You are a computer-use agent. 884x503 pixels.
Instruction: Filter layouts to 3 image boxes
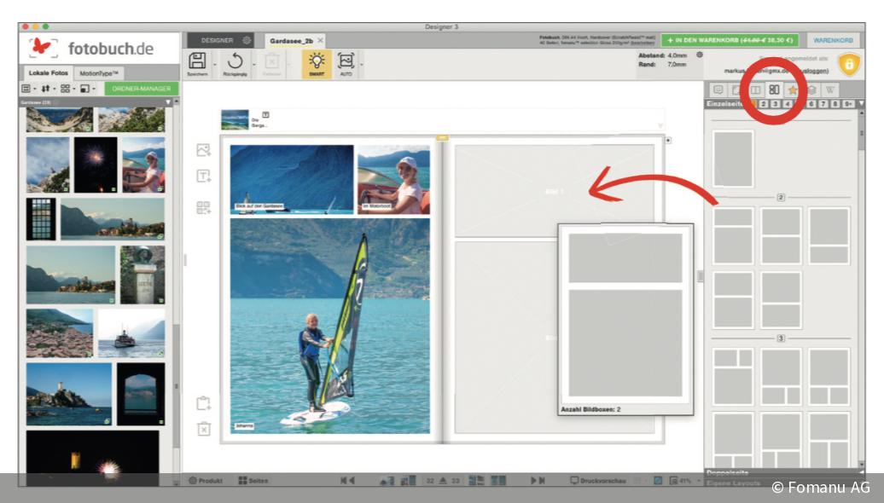click(775, 104)
